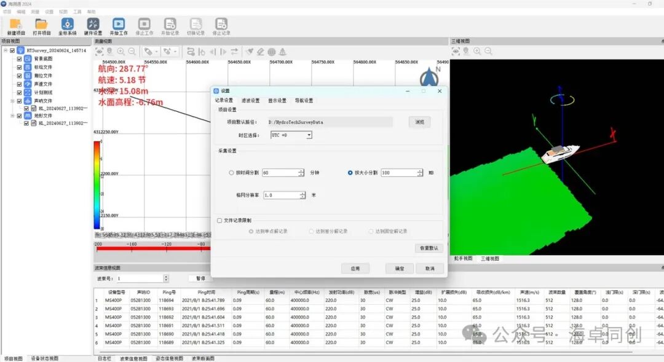Collapse the HTSurvey_20240624 project root node
The image size is (664, 362).
tap(5, 50)
